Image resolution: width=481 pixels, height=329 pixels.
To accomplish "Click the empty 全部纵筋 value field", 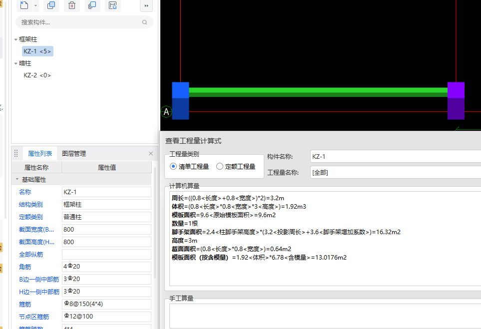I will (x=106, y=254).
